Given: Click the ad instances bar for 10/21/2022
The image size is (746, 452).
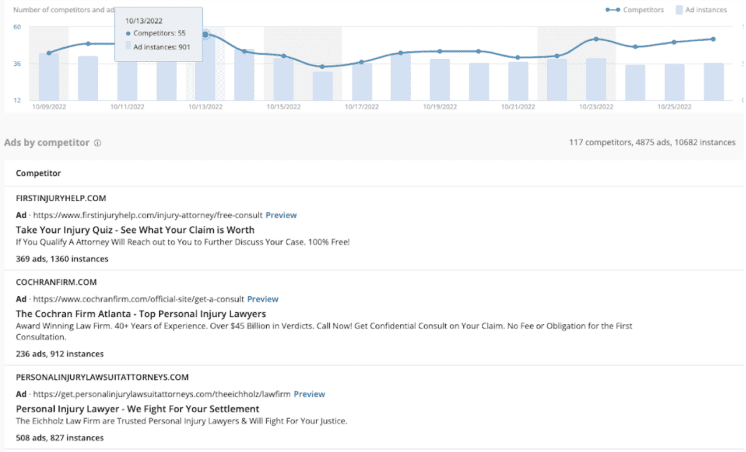Looking at the screenshot, I should click(x=518, y=81).
